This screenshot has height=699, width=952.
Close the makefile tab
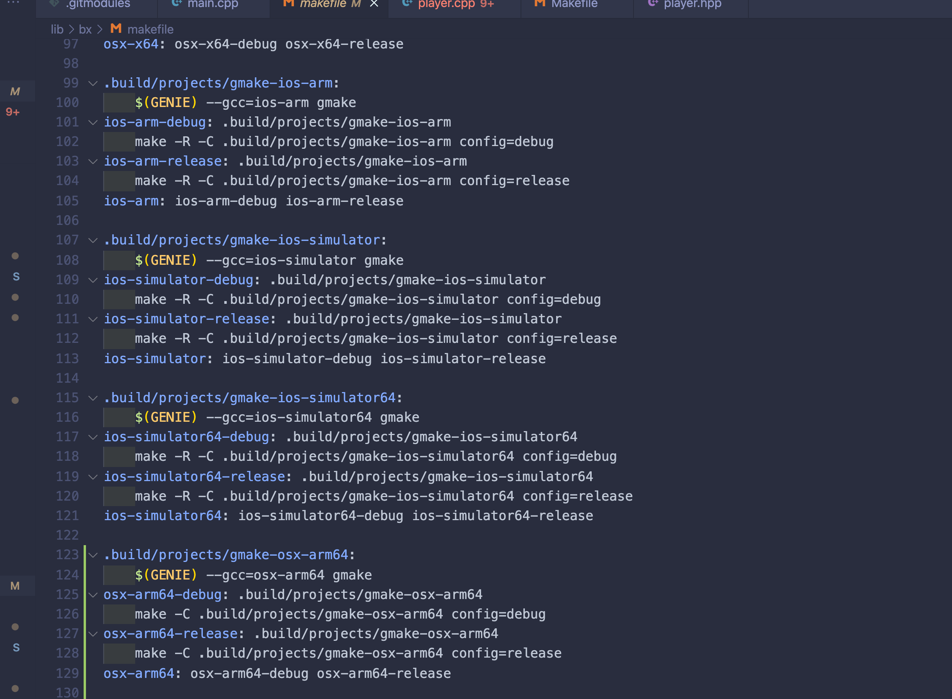[374, 4]
